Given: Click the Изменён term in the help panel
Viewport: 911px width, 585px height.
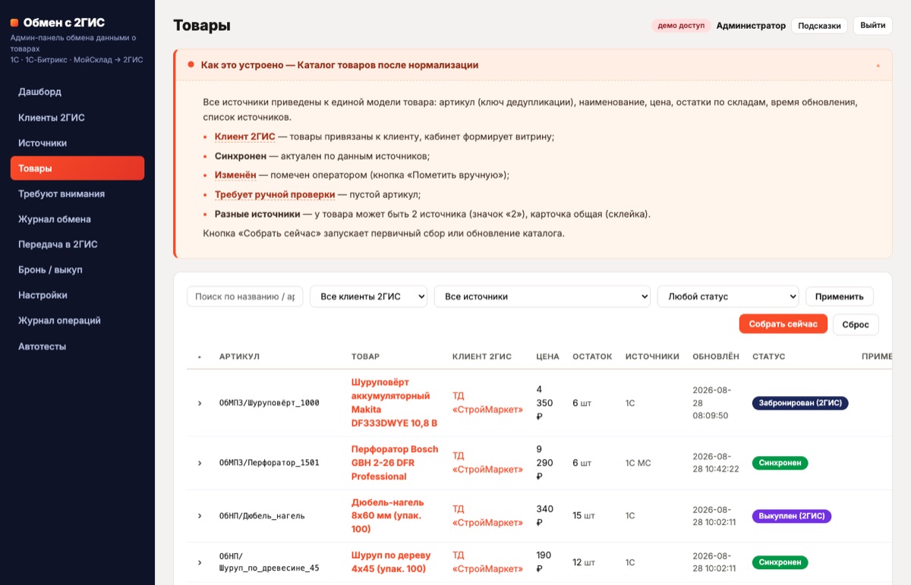Looking at the screenshot, I should tap(235, 175).
